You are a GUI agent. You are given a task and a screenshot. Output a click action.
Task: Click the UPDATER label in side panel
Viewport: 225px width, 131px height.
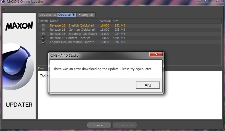coord(19,105)
